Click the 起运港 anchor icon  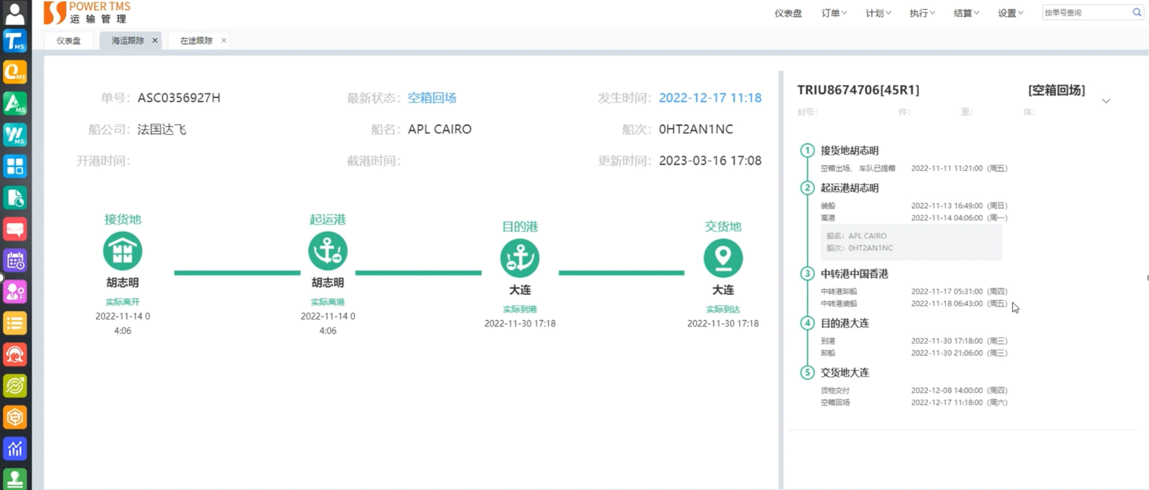tap(328, 251)
